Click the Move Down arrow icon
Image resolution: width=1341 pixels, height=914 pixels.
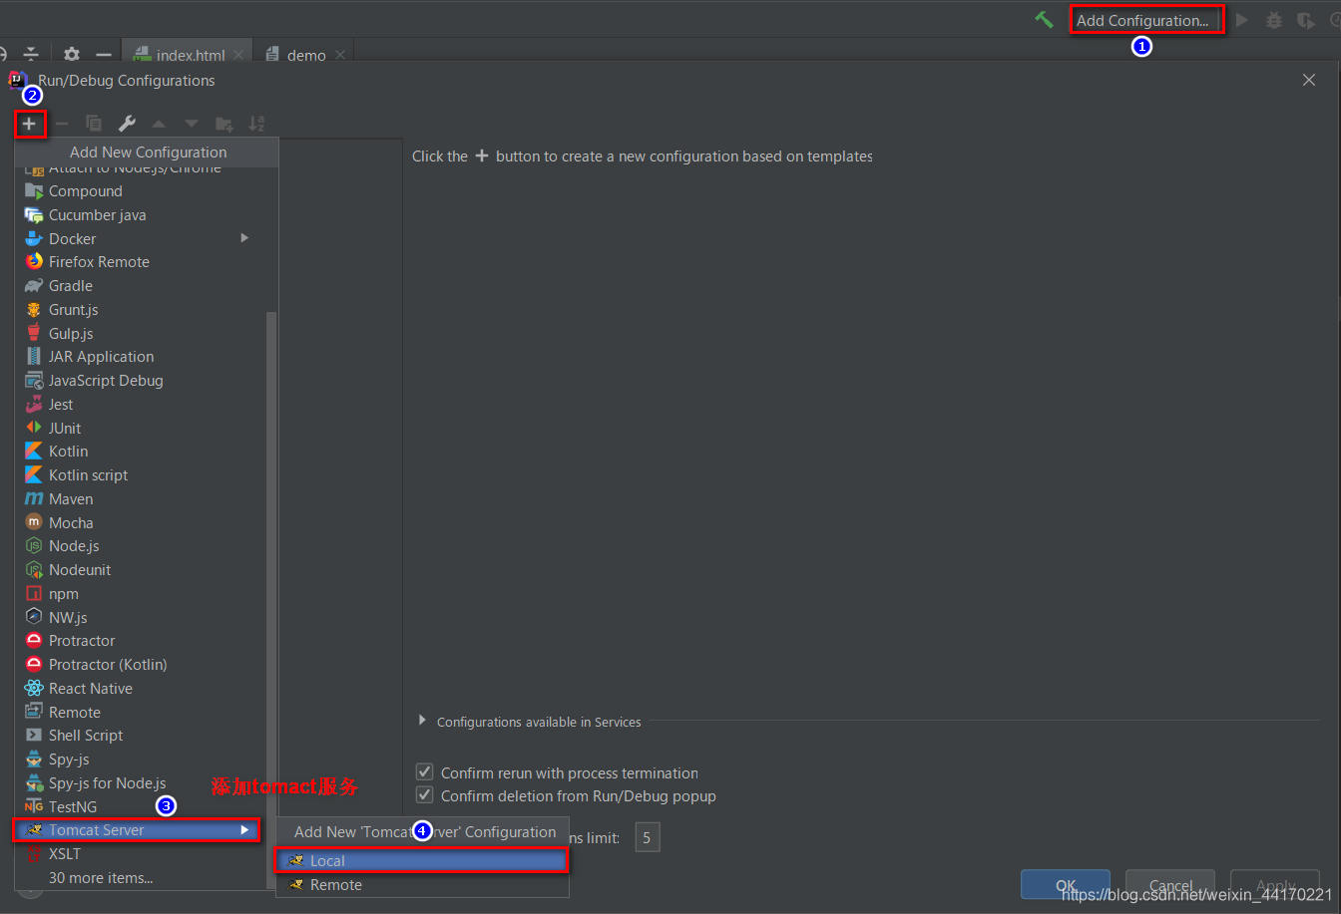coord(192,124)
